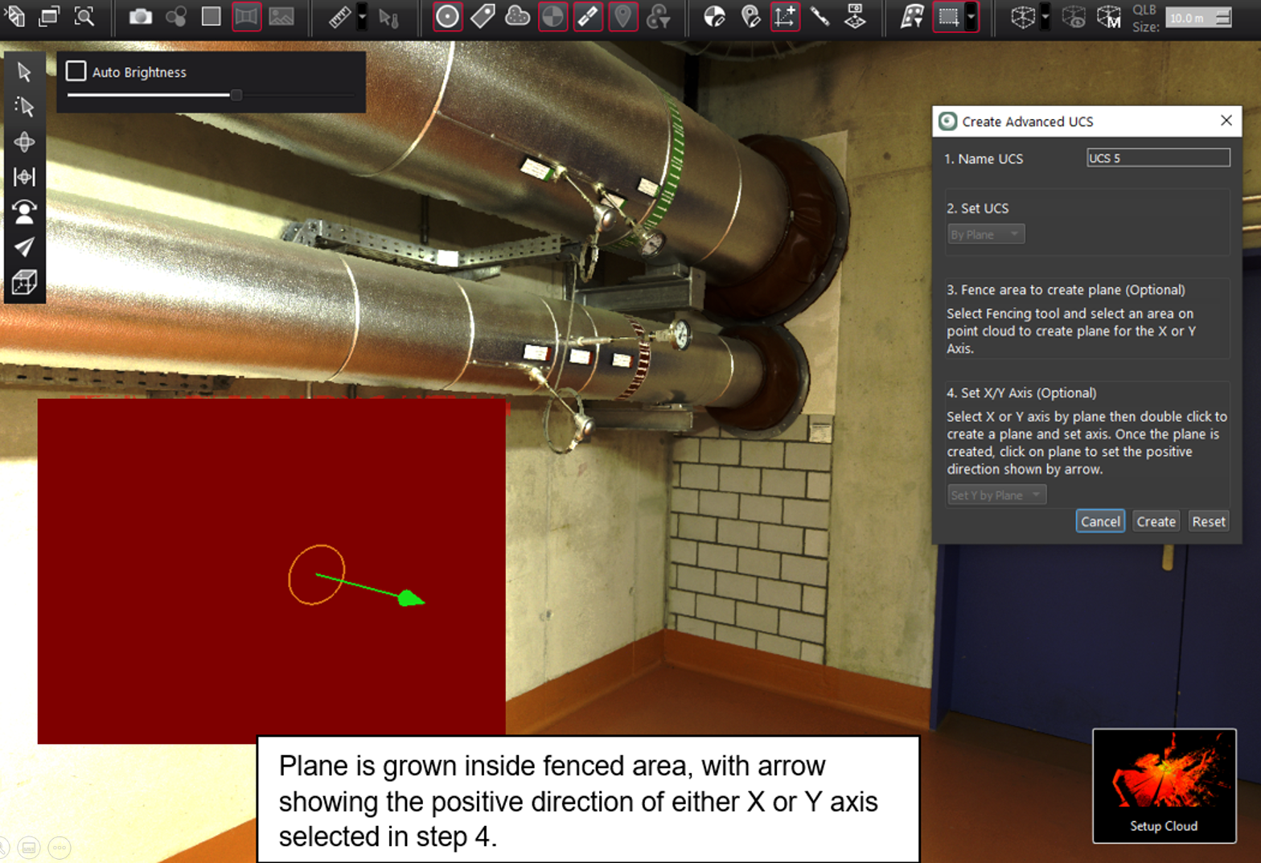Toggle the rectangular fence selection tool

[x=949, y=16]
